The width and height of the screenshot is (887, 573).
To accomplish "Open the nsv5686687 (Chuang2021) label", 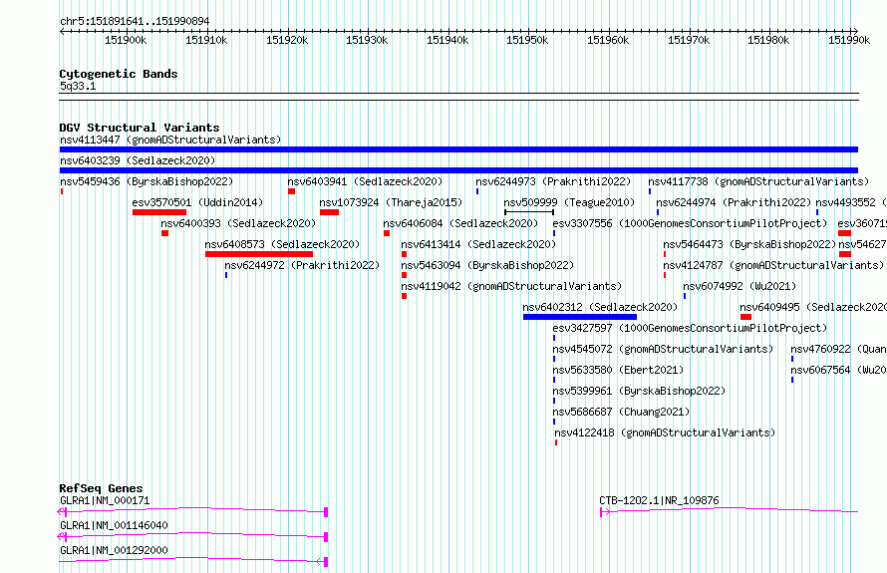I will pyautogui.click(x=621, y=412).
